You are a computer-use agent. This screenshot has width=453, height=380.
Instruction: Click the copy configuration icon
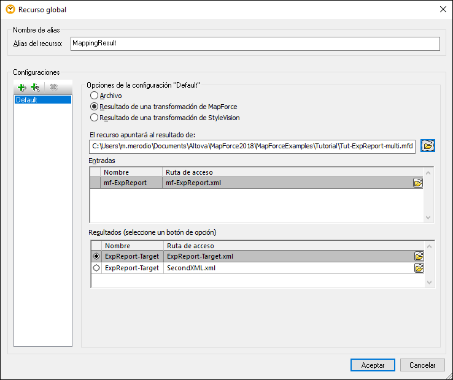pyautogui.click(x=36, y=88)
